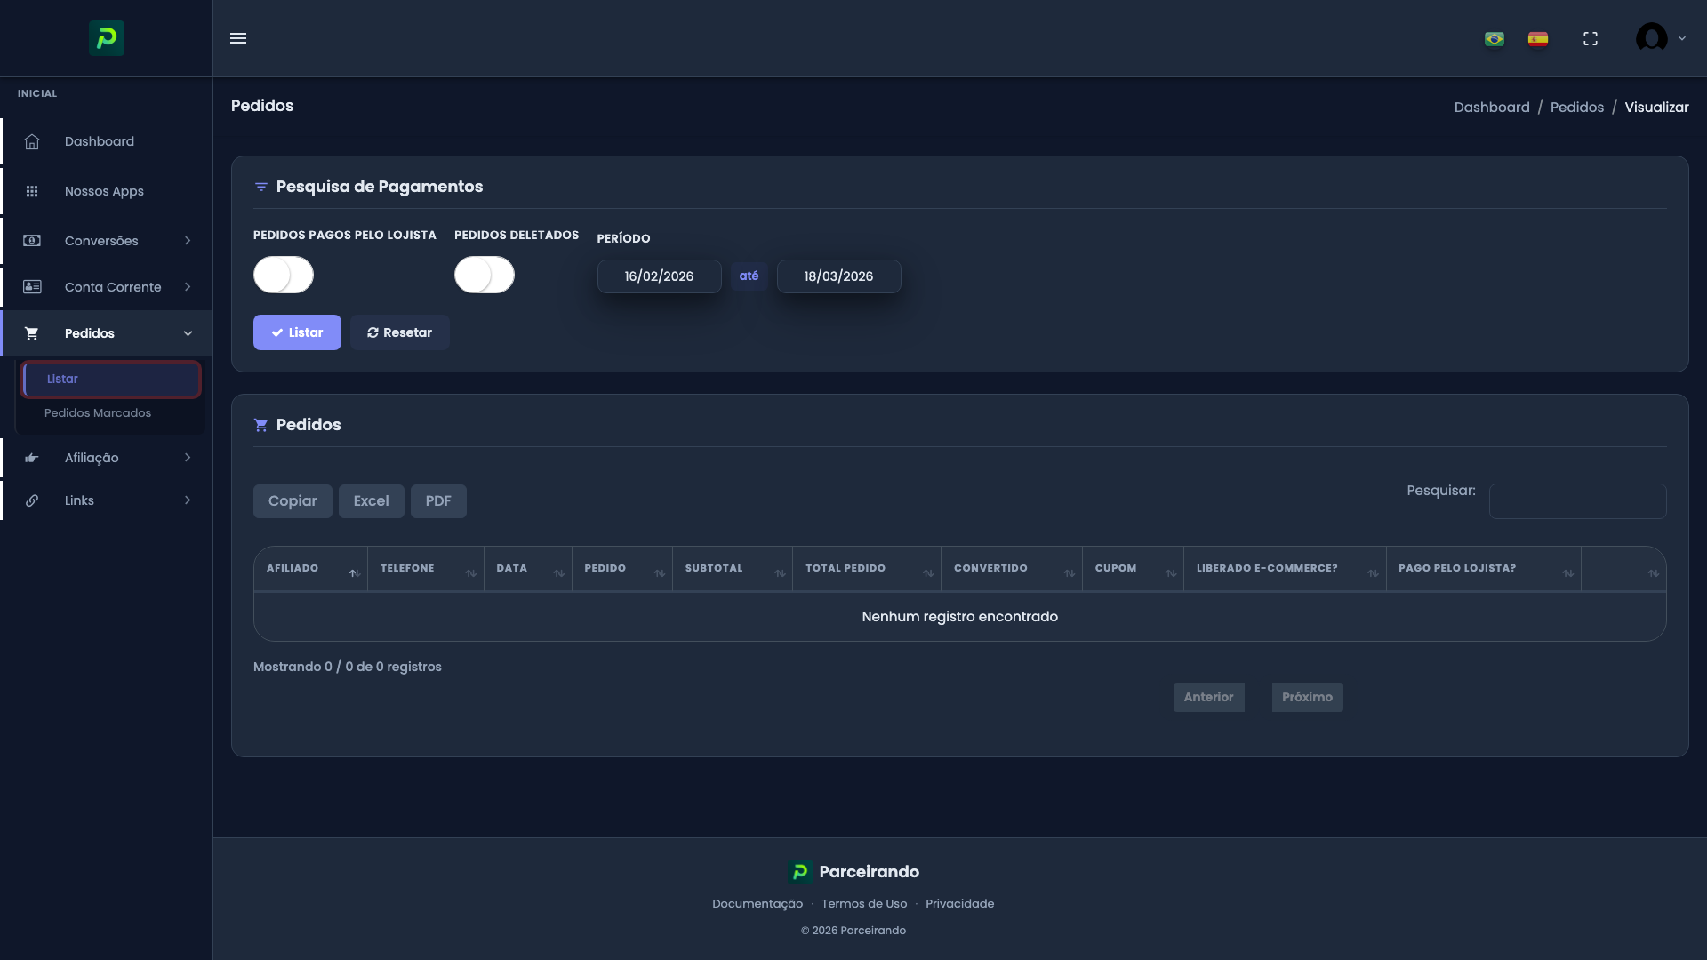
Task: Open Dashboard via home icon
Action: [32, 142]
